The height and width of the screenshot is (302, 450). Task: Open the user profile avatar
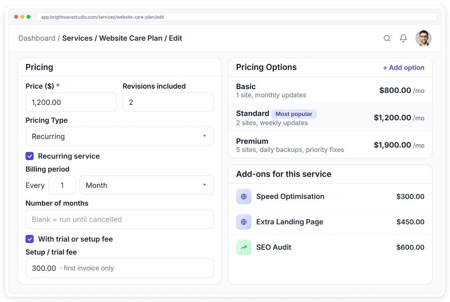pos(423,38)
